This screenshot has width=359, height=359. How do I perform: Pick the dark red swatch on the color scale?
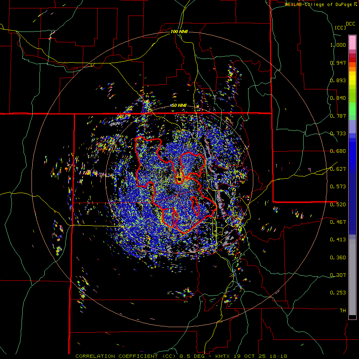click(352, 60)
